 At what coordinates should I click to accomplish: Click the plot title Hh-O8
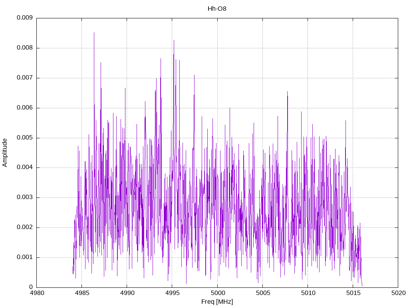[217, 9]
